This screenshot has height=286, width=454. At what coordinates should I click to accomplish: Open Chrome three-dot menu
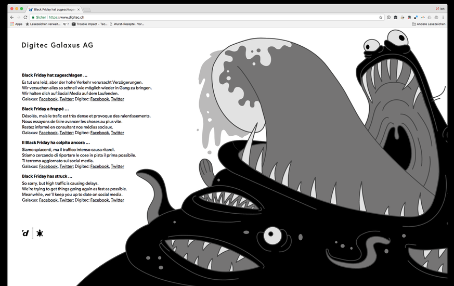coord(443,17)
